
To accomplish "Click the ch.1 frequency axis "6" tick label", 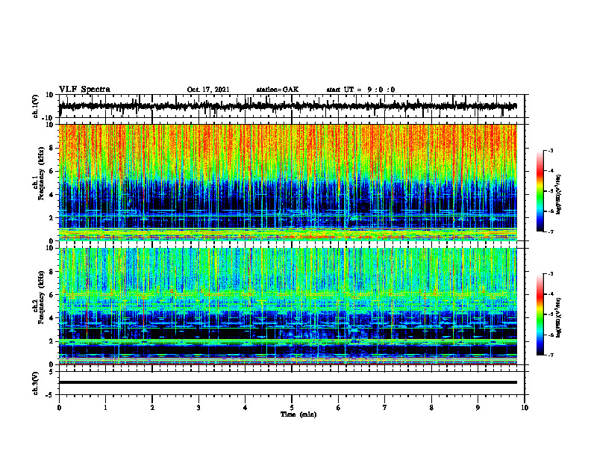I will [x=51, y=171].
